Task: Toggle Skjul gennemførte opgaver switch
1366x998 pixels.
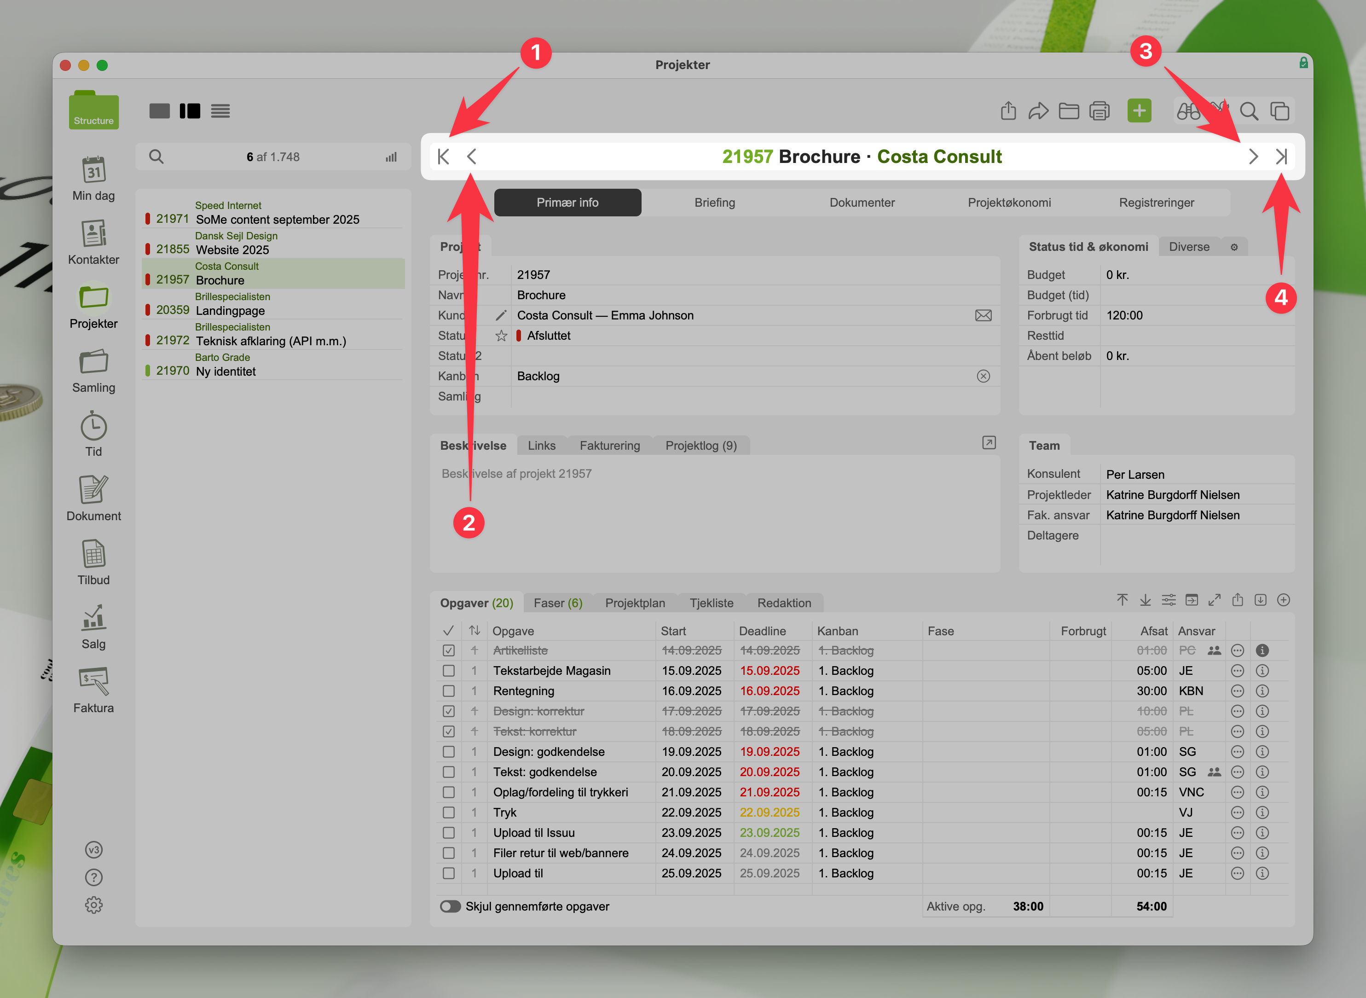Action: click(x=451, y=906)
